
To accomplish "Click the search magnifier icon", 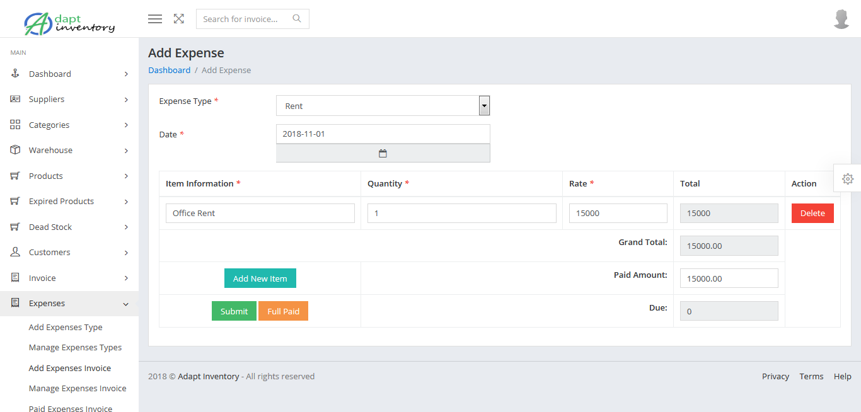I will click(x=296, y=18).
